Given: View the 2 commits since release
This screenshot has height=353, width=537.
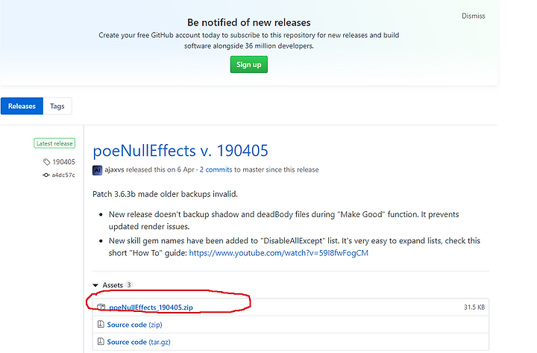Looking at the screenshot, I should tap(216, 169).
